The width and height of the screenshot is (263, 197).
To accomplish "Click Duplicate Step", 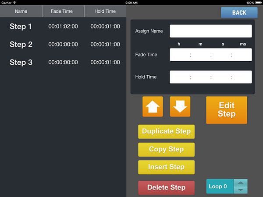I will pyautogui.click(x=167, y=131).
